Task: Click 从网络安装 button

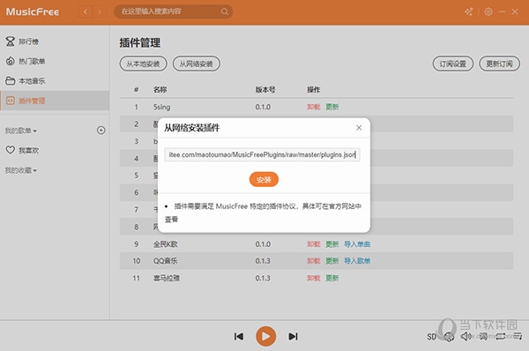Action: coord(197,63)
